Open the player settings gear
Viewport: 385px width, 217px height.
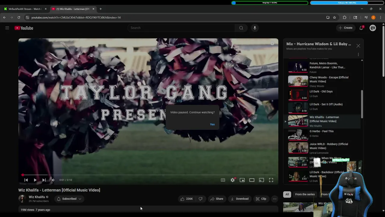pyautogui.click(x=233, y=180)
